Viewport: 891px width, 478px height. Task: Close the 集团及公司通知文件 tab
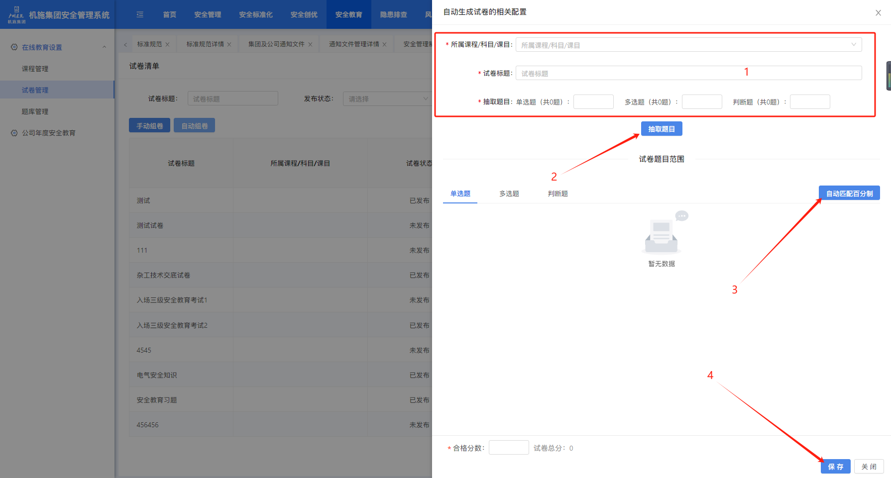(x=310, y=44)
